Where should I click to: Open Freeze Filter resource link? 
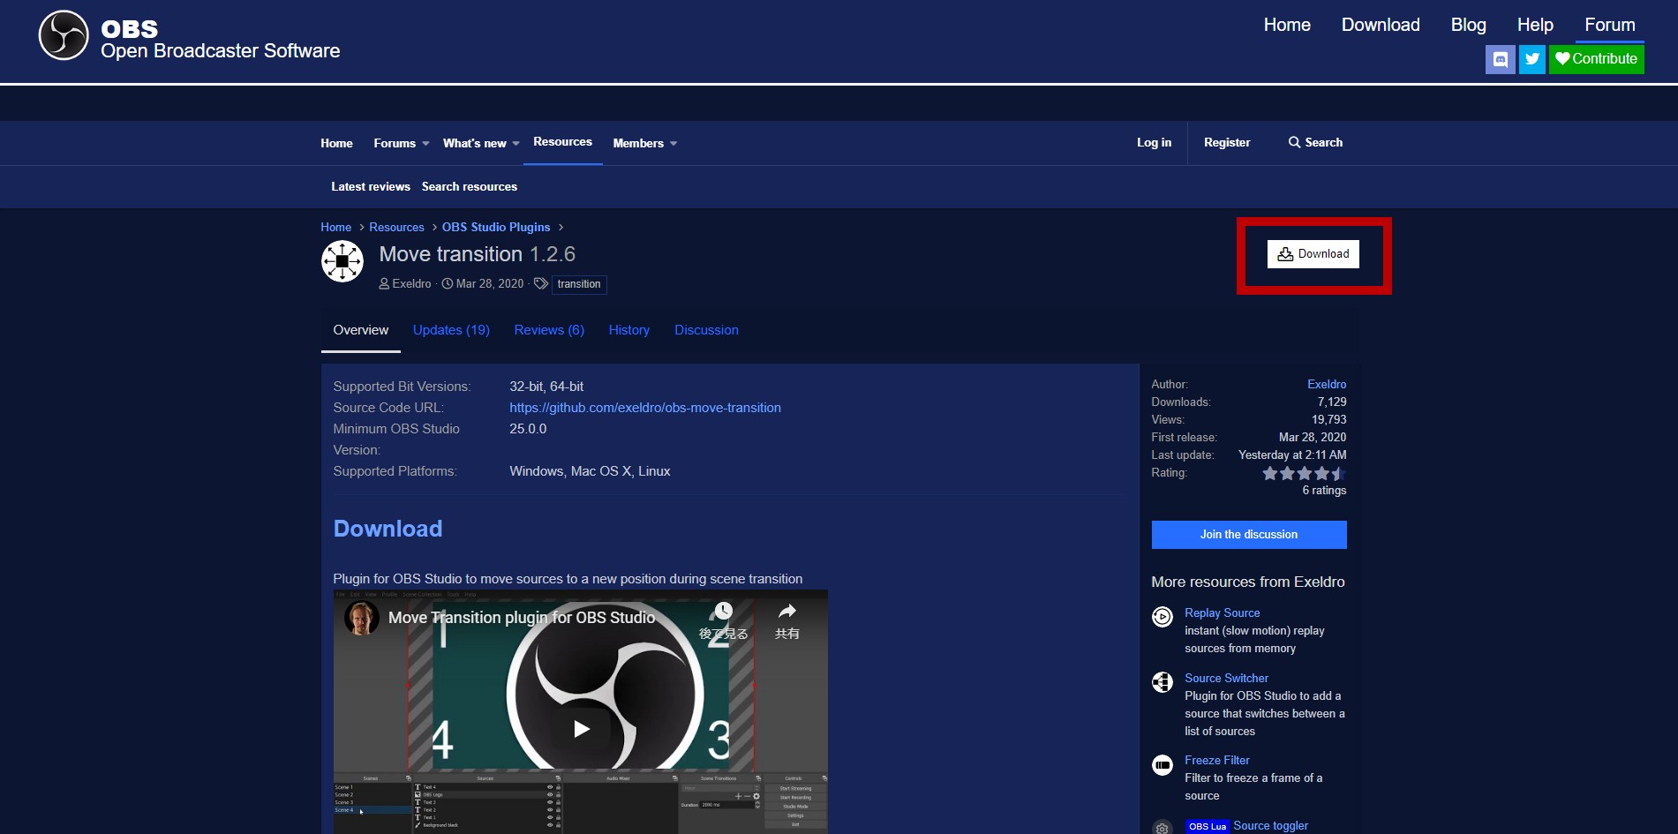[1216, 760]
